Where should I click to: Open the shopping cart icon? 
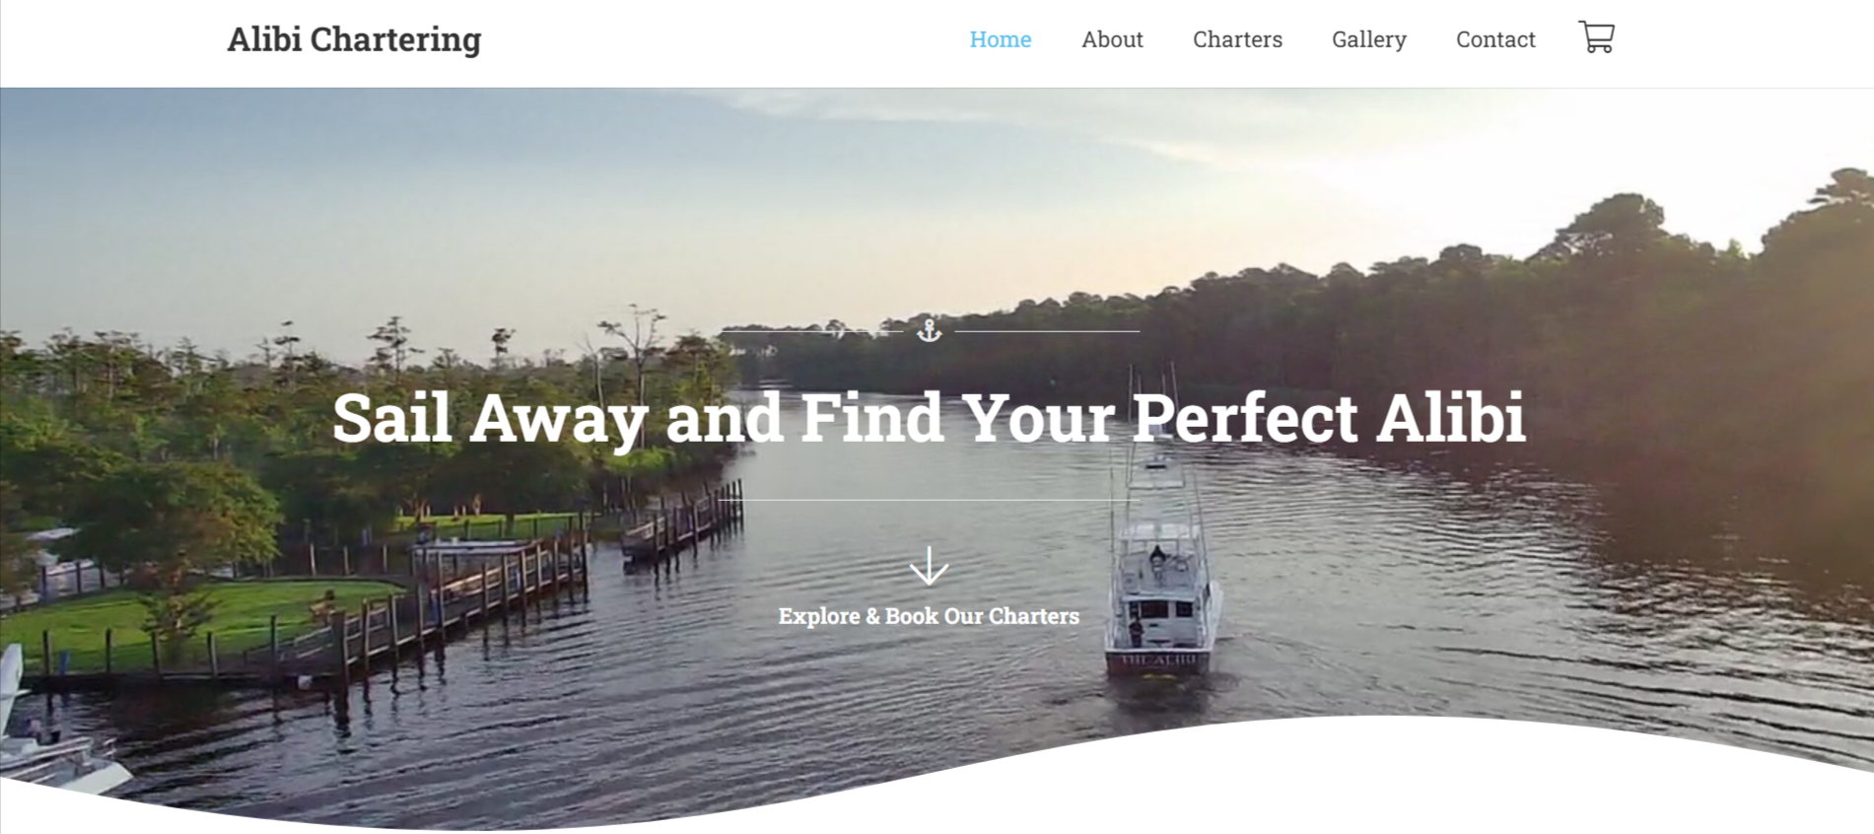pyautogui.click(x=1596, y=37)
